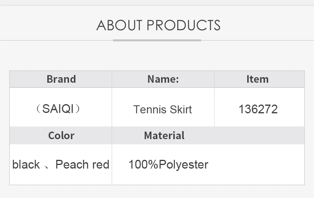The image size is (314, 198).
Task: Select the Material header cell
Action: [x=164, y=136]
